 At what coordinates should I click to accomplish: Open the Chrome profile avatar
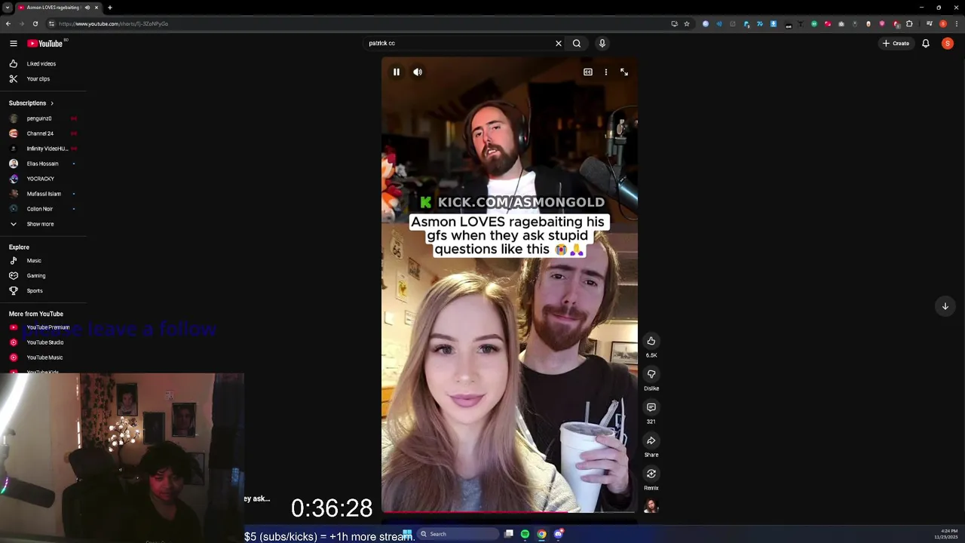click(943, 23)
